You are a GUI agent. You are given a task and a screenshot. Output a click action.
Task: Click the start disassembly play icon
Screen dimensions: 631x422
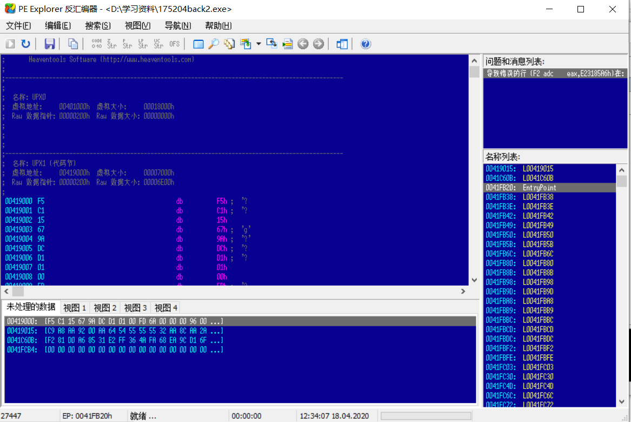click(x=10, y=44)
